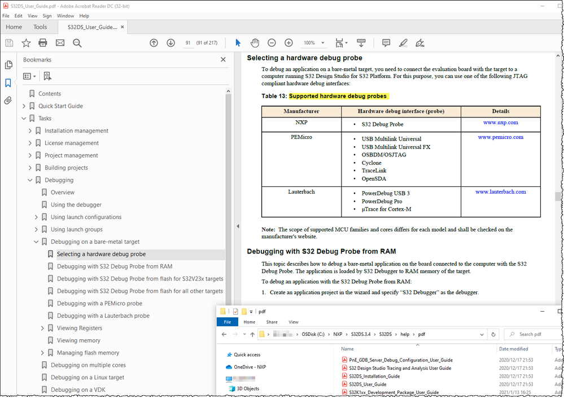Expand License management bookmark

pyautogui.click(x=30, y=143)
